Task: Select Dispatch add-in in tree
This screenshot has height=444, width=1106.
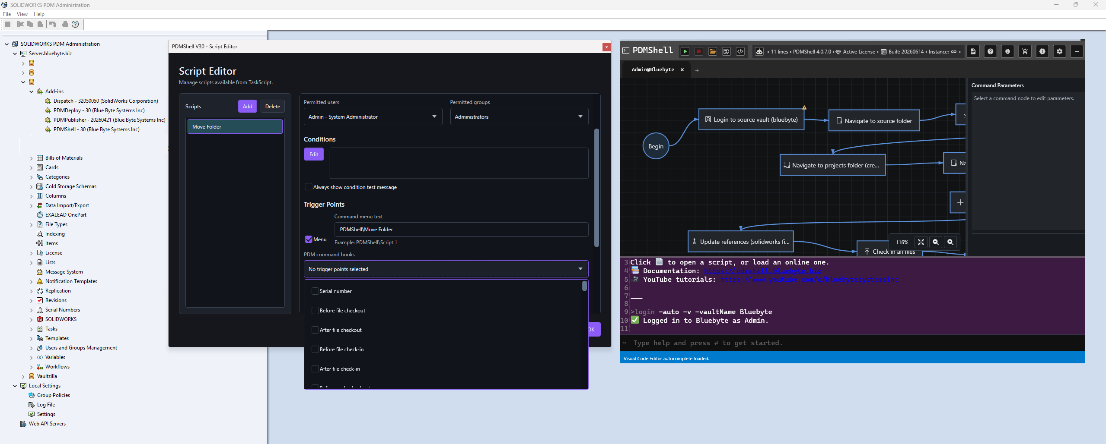Action: pyautogui.click(x=105, y=101)
